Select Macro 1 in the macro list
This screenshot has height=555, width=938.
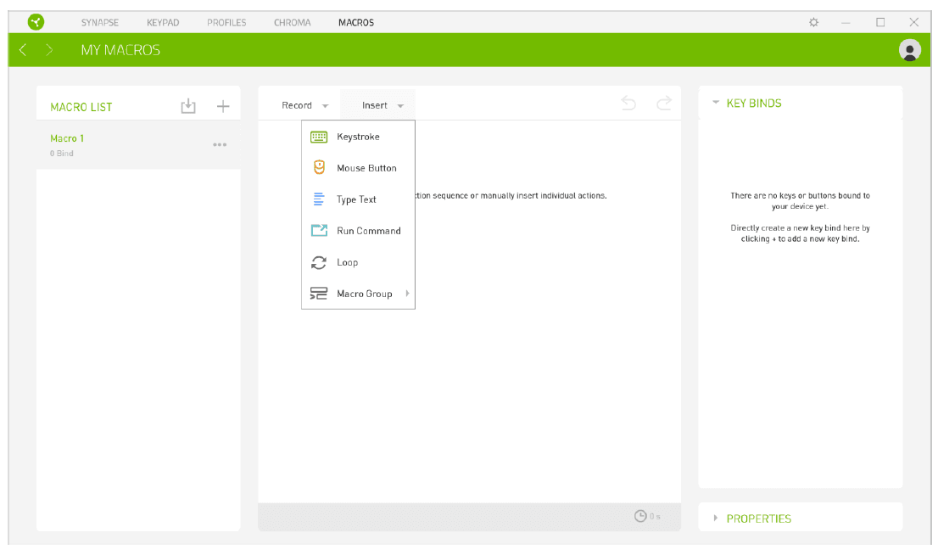[68, 138]
